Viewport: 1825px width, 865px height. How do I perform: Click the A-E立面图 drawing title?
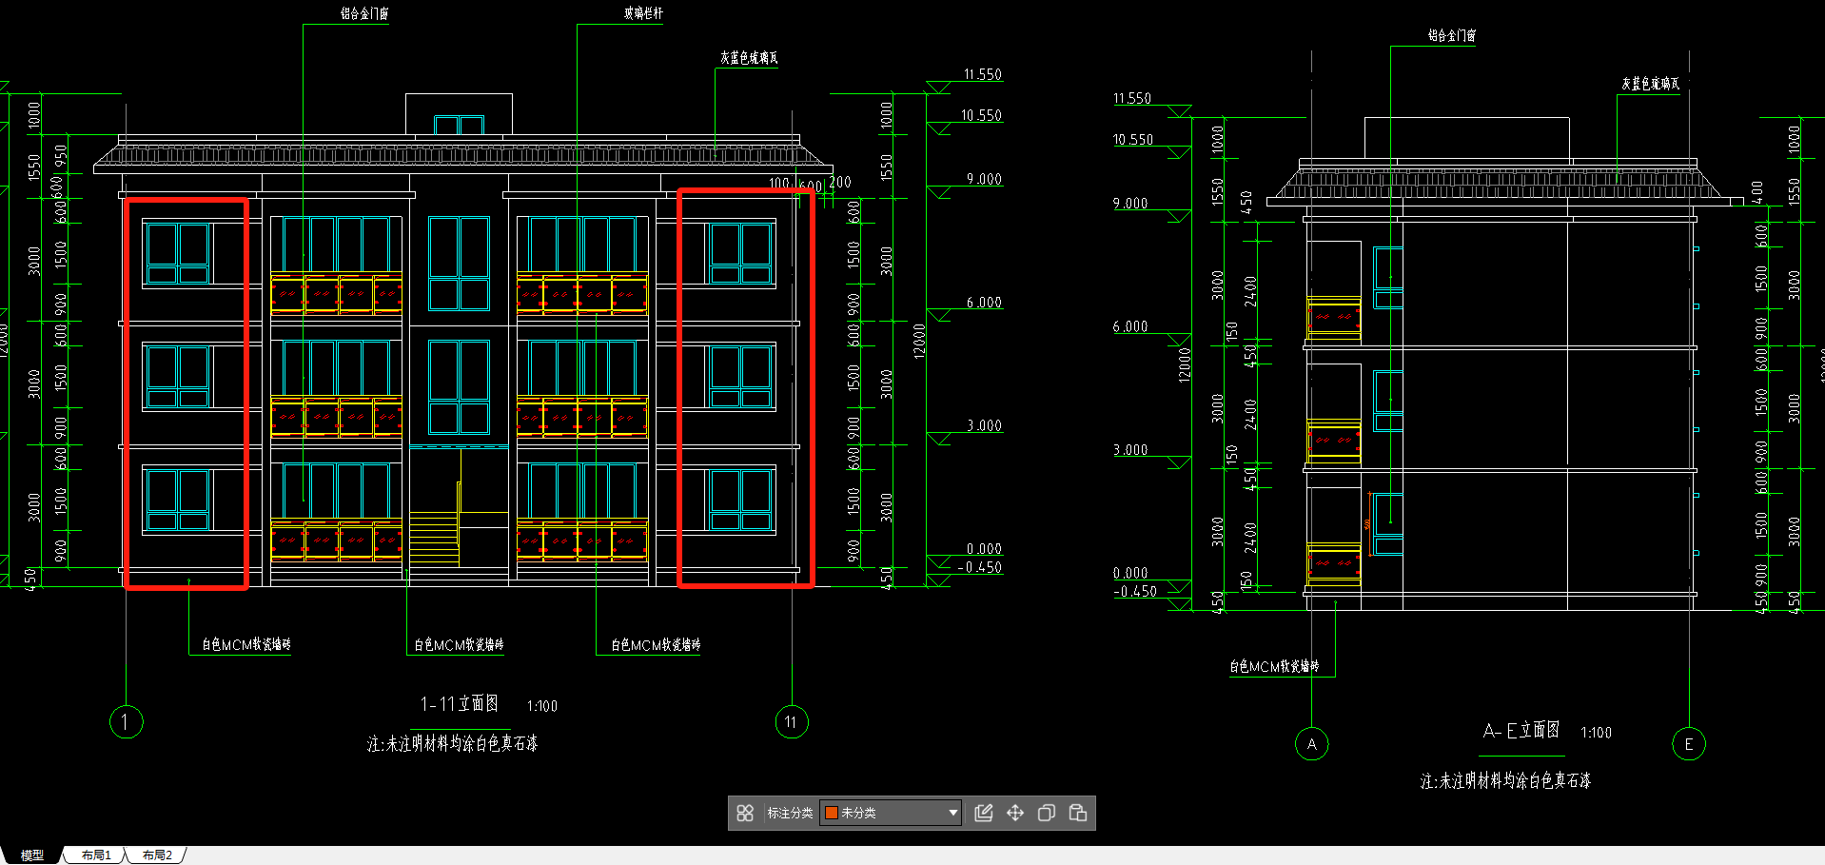click(1521, 730)
